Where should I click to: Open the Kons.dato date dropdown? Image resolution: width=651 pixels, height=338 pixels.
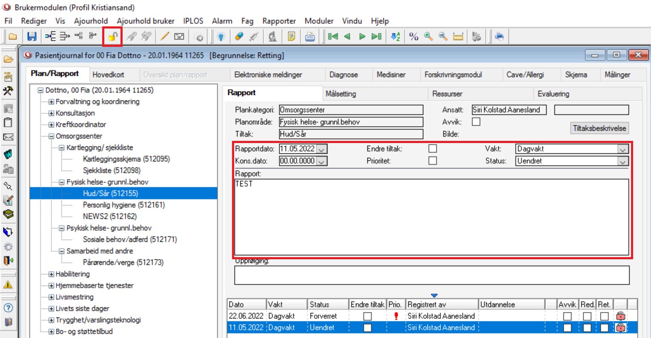(322, 161)
